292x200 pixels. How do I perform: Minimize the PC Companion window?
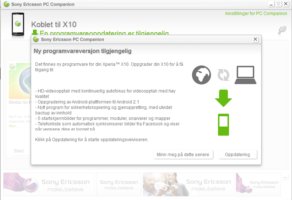click(271, 4)
